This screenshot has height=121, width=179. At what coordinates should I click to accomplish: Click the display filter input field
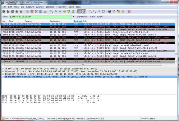pyautogui.click(x=40, y=17)
